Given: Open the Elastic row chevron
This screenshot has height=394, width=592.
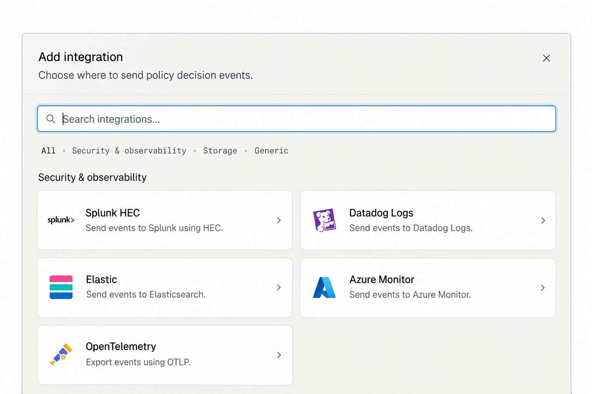Looking at the screenshot, I should pos(279,287).
